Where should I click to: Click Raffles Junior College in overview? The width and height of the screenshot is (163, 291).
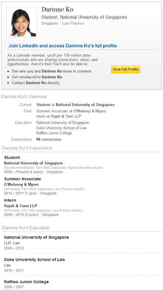(x=54, y=133)
